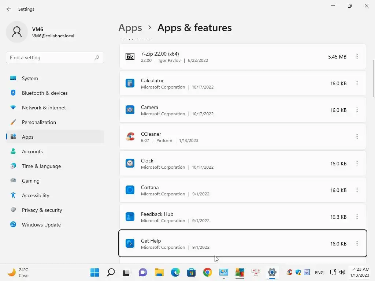Click the Feedback Hub app icon
This screenshot has width=375, height=281.
pos(130,217)
